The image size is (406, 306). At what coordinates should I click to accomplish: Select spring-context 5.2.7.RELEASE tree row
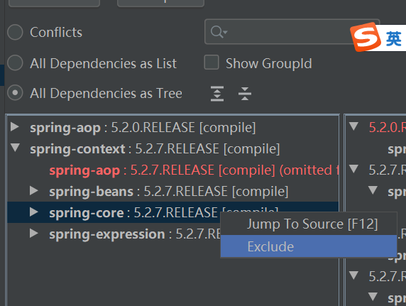click(x=155, y=149)
